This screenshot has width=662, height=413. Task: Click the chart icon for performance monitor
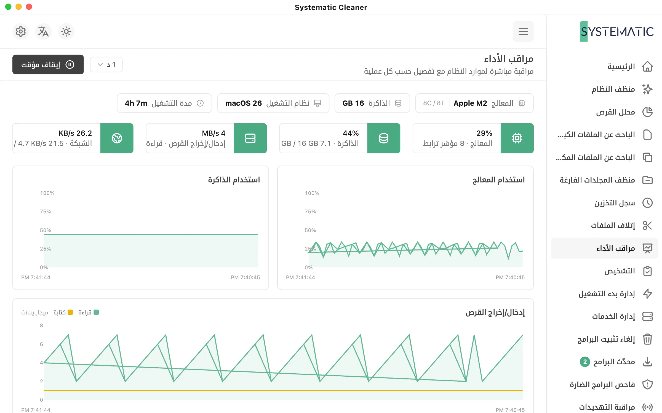647,248
